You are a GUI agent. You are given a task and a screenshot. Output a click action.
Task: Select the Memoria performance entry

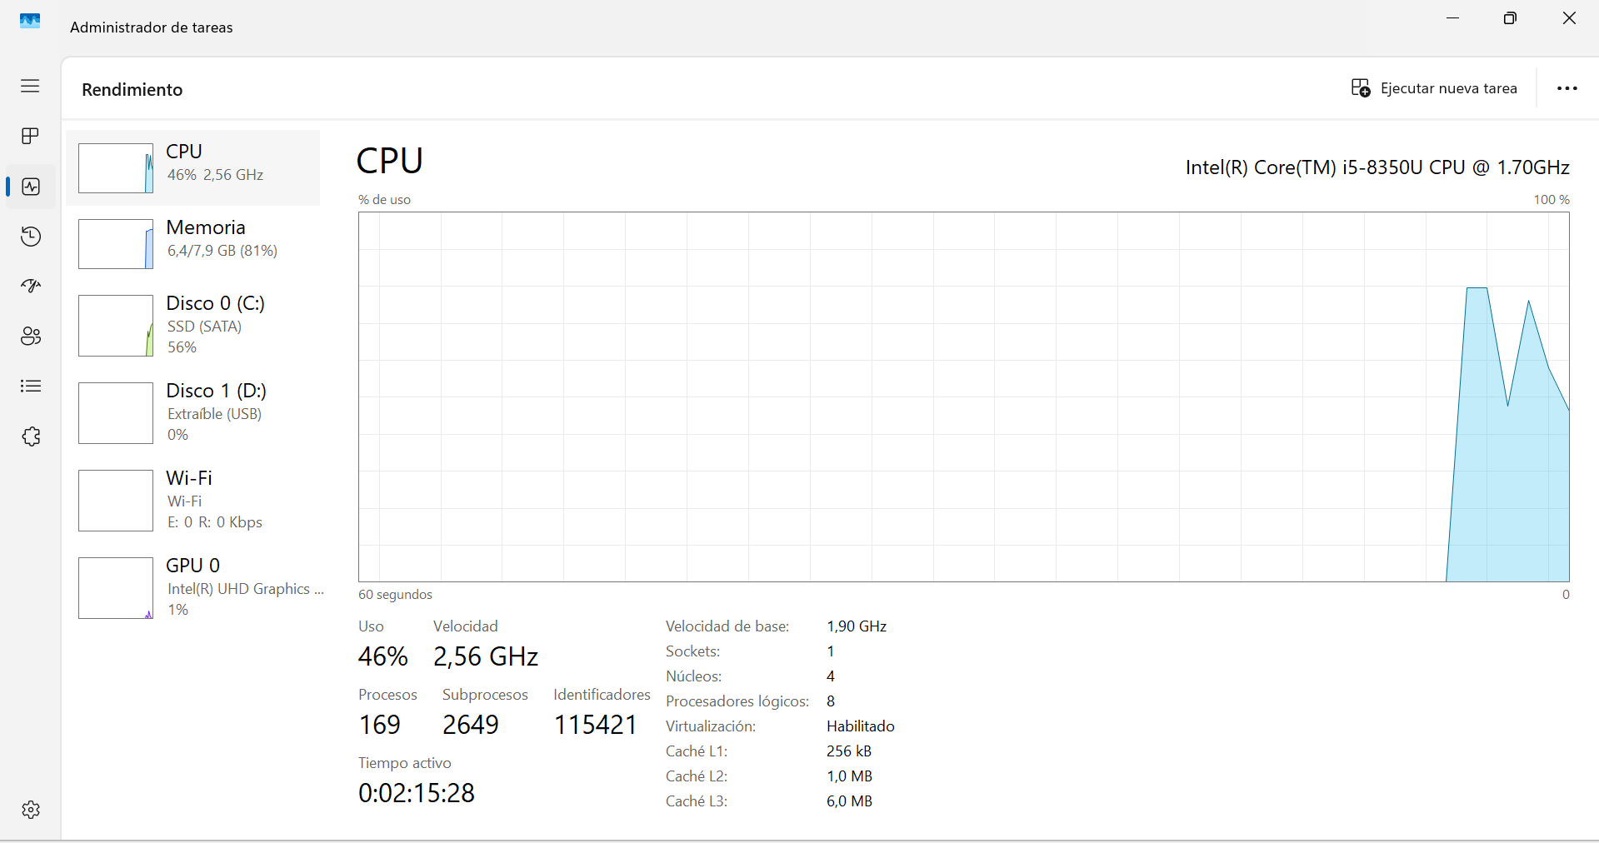pyautogui.click(x=221, y=239)
